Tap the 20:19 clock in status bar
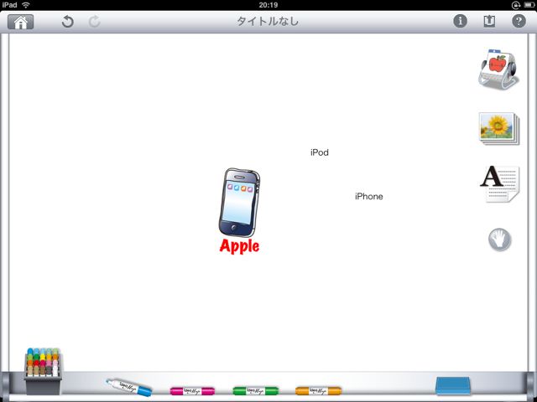The width and height of the screenshot is (537, 402). point(268,5)
